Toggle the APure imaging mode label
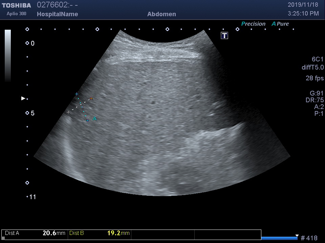 click(x=280, y=24)
